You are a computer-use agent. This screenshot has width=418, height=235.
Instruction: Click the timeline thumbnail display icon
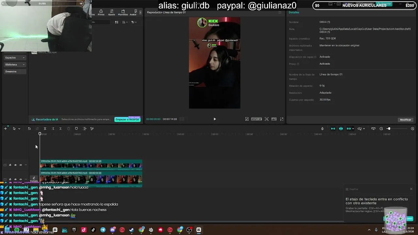click(x=373, y=129)
